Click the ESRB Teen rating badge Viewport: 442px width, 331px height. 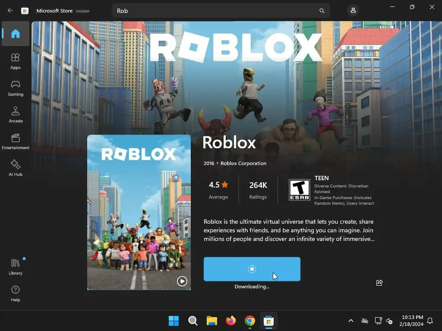[300, 190]
